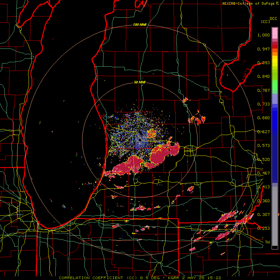Click the 1.000 scale value
Screen dimensions: 280x280
pyautogui.click(x=264, y=35)
